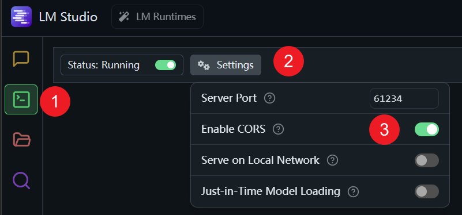Click the Just-in-Time Model Loading label
This screenshot has height=215, width=462.
click(271, 191)
